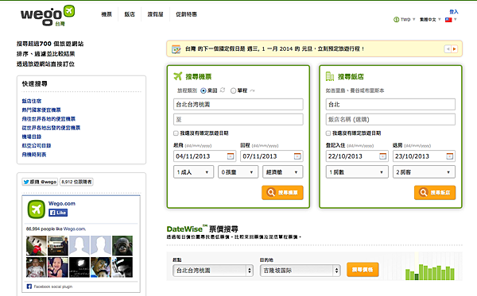477x296 pixels.
Task: Open the 繁體中文 language dropdown
Action: point(430,19)
